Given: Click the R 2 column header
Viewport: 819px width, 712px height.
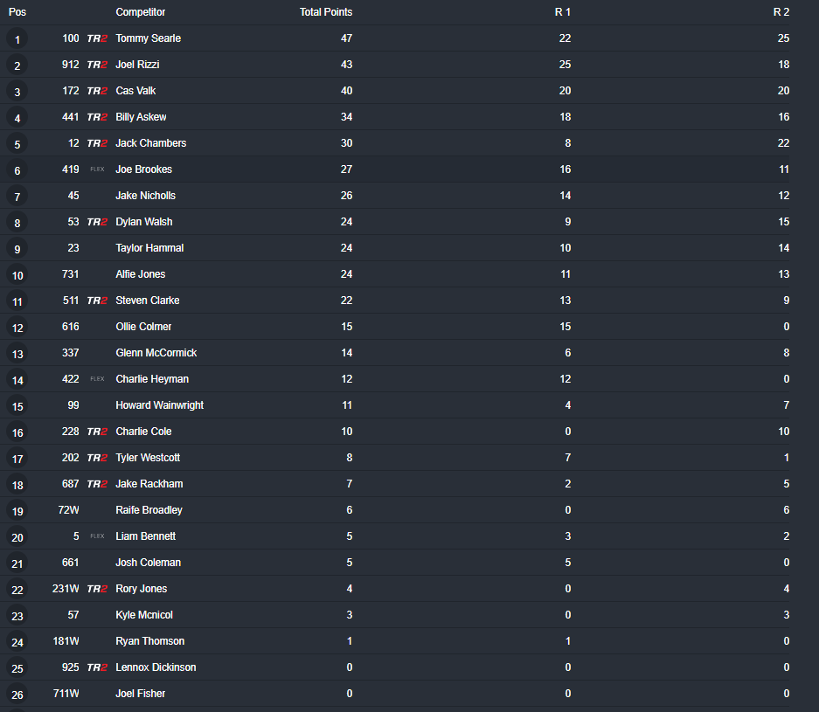Looking at the screenshot, I should [781, 12].
